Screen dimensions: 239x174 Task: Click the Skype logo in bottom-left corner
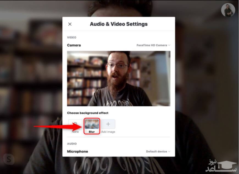tap(9, 159)
